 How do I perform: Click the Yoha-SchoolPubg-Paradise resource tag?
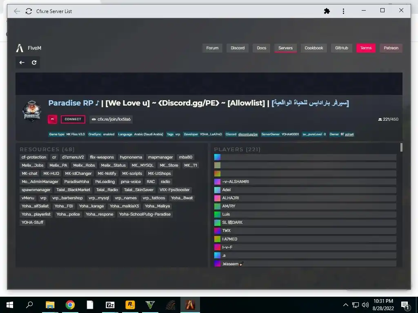145,214
